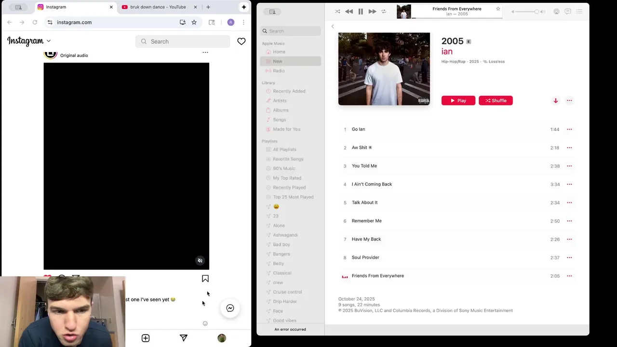
Task: Open more options for Aw Shit
Action: point(569,147)
